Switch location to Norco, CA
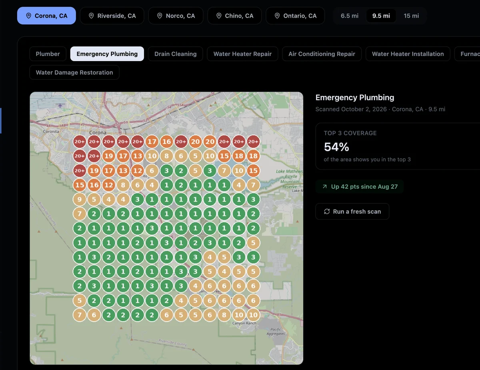Screen dimensions: 480x370 (176, 16)
